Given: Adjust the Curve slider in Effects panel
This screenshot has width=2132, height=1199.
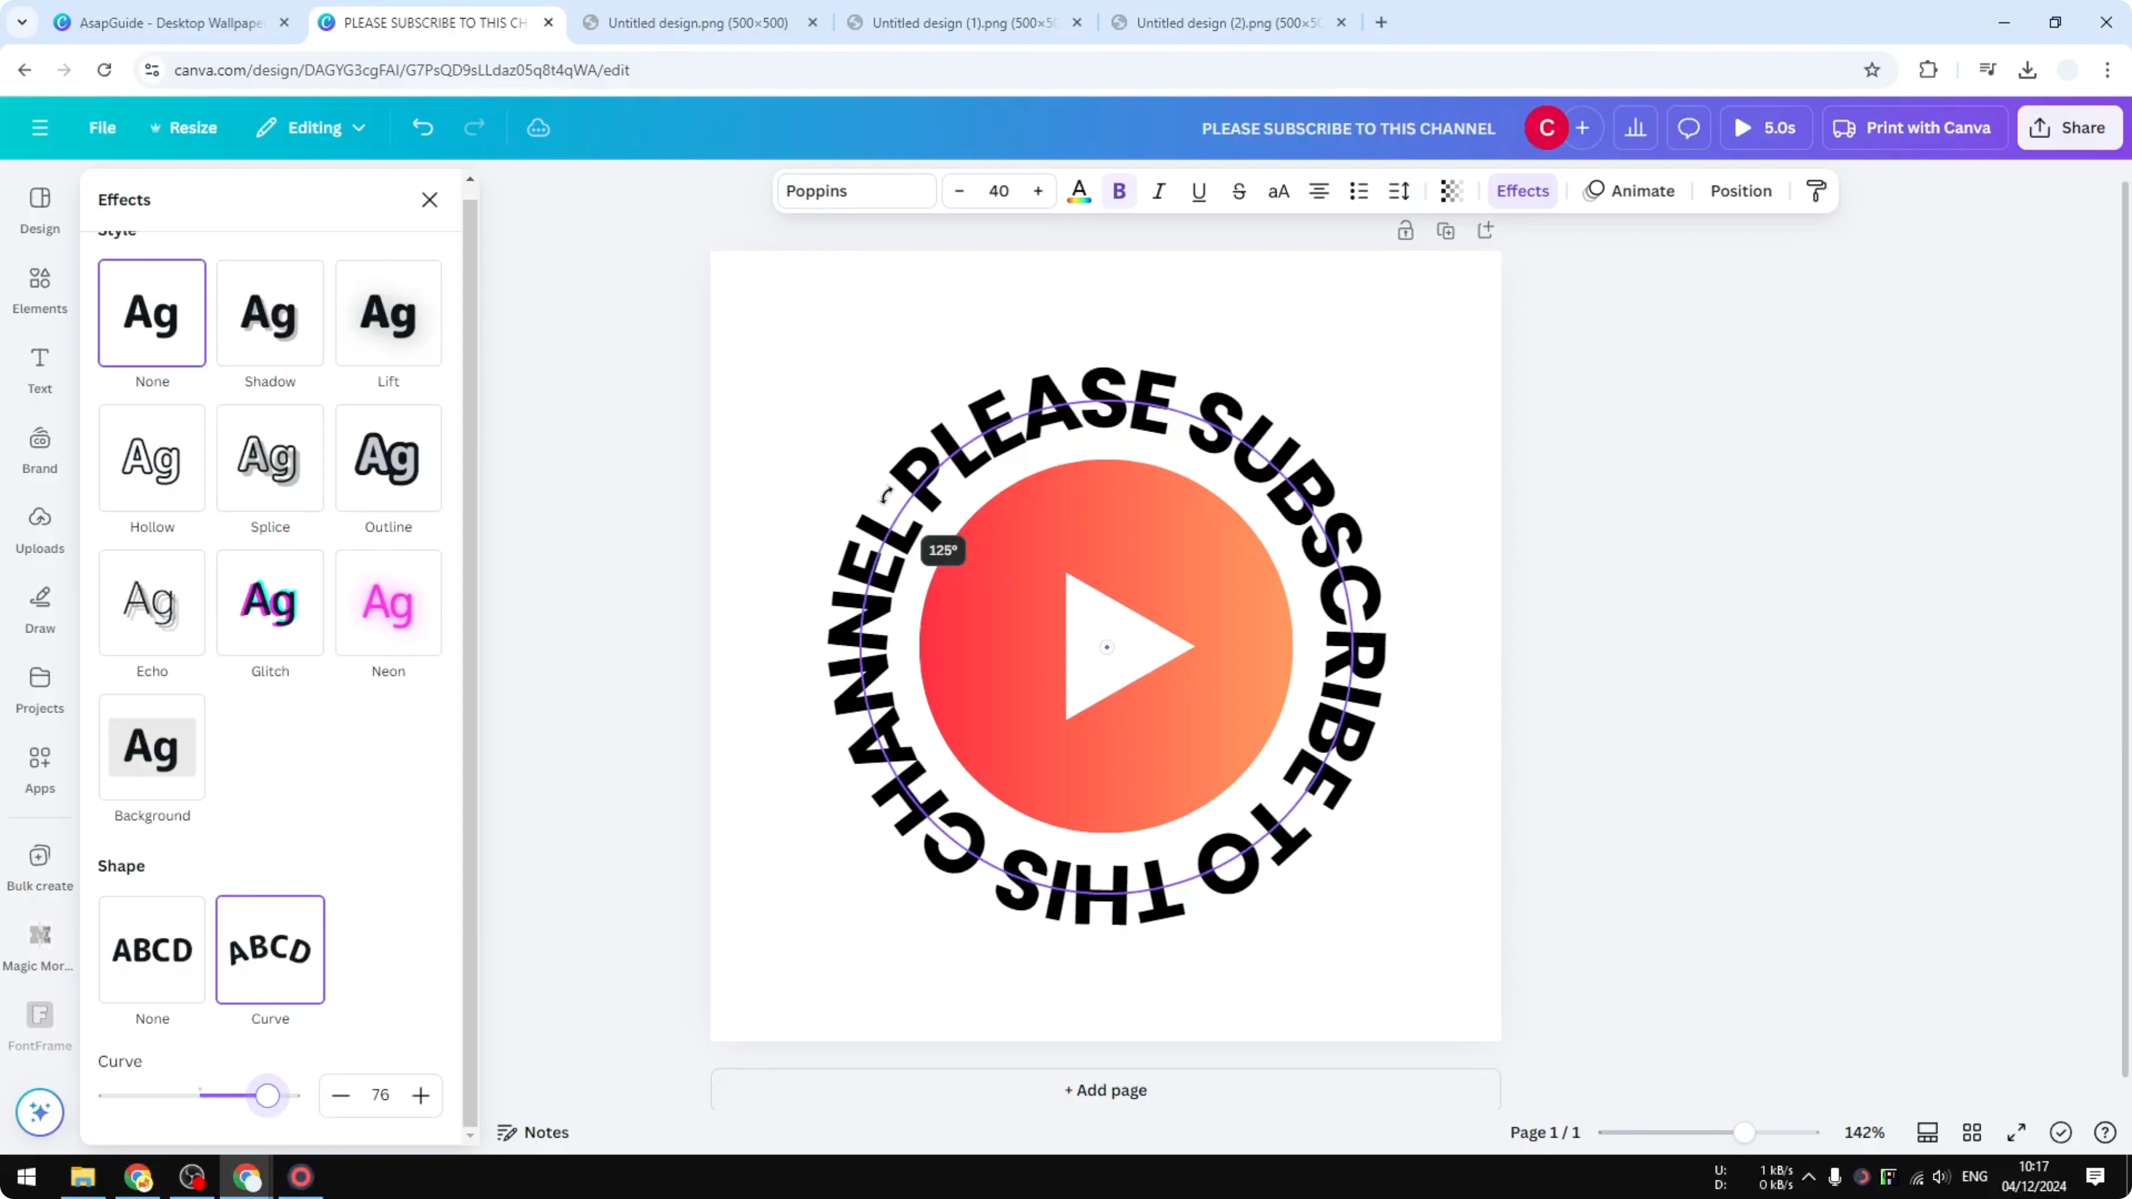Looking at the screenshot, I should [x=266, y=1095].
